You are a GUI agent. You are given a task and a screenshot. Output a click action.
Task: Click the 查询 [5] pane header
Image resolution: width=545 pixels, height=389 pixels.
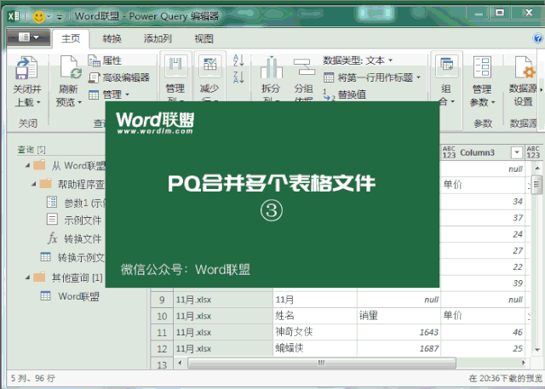32,149
